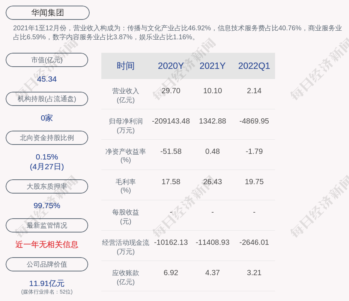Select the 市值(亿元) label
The height and width of the screenshot is (301, 349).
coord(47,60)
